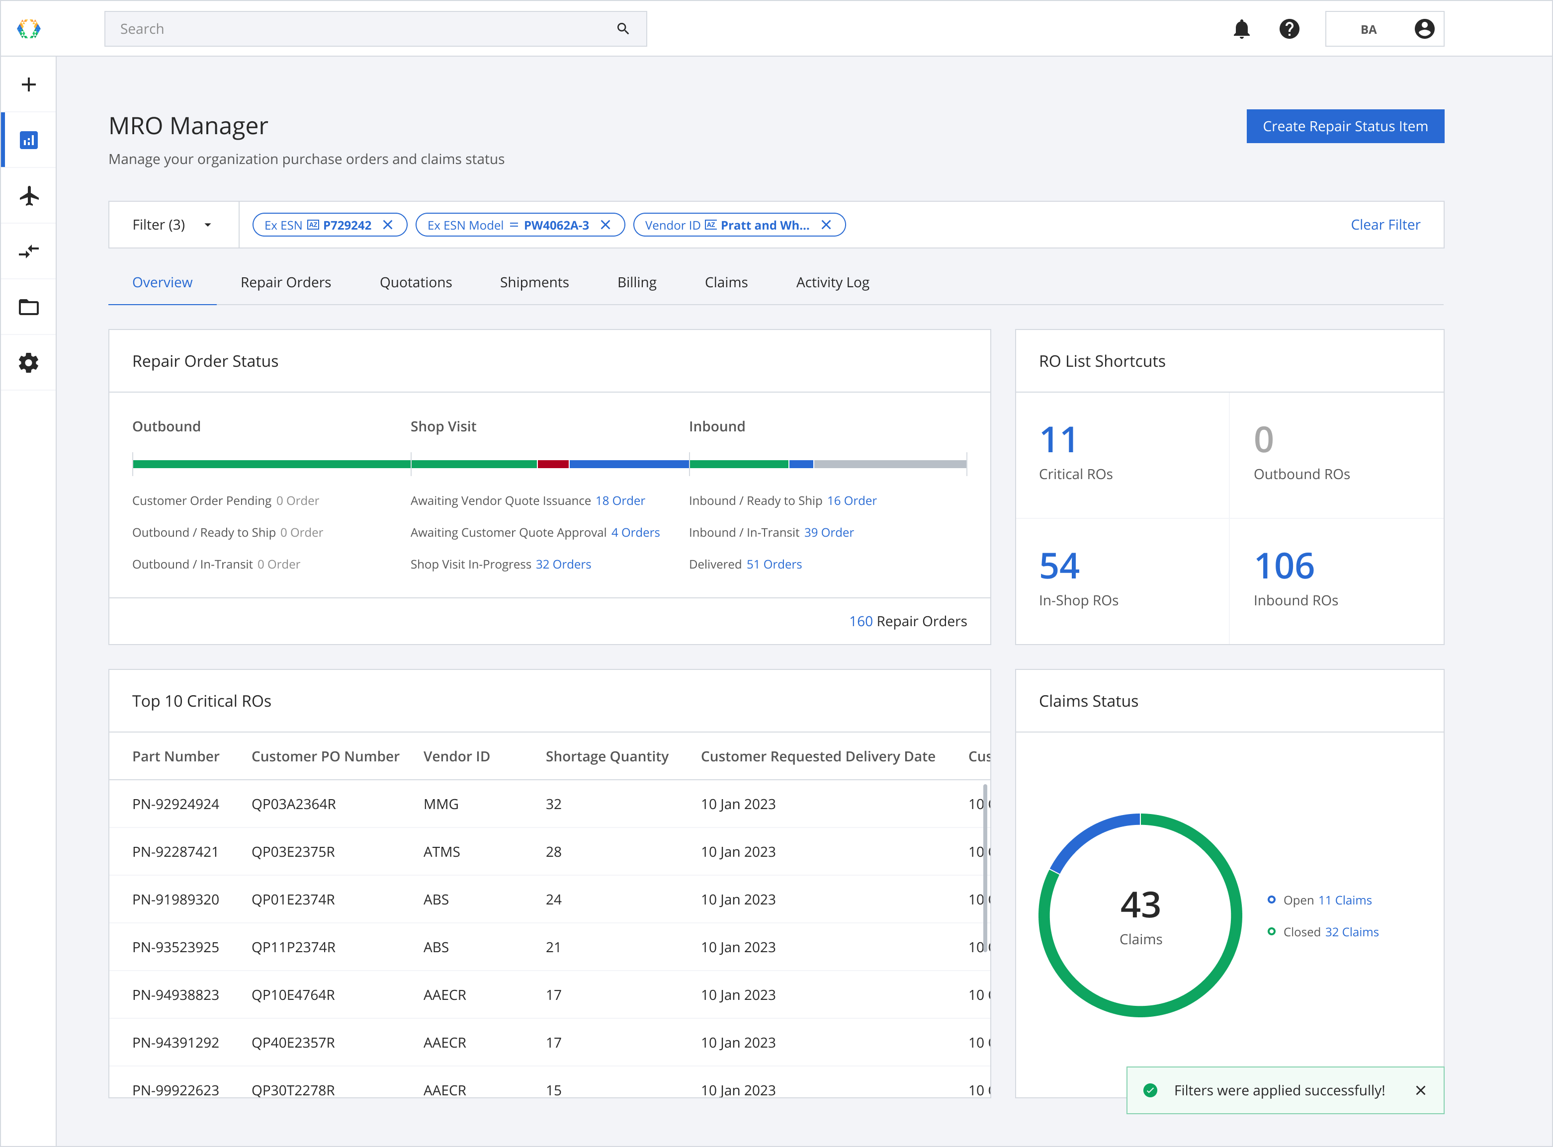Open the 18 Order vendor quote link
1553x1147 pixels.
619,500
